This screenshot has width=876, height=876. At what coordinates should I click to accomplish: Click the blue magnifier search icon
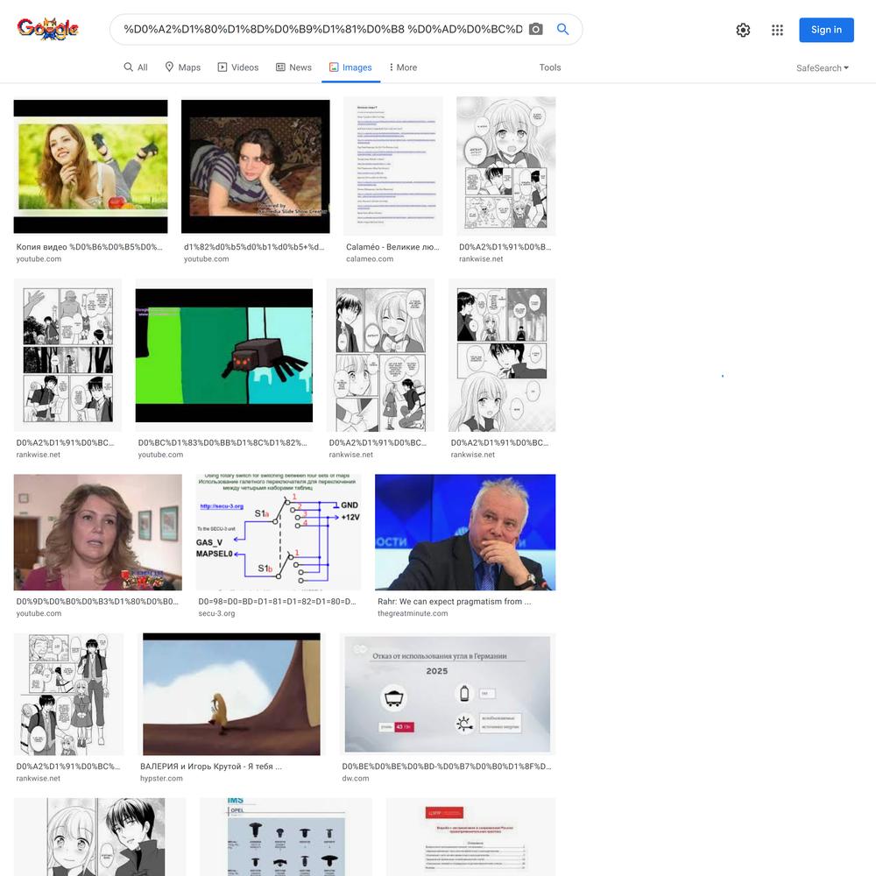[562, 29]
